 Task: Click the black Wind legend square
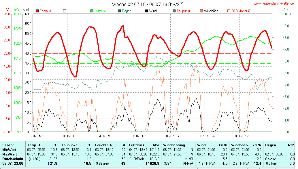click(x=147, y=11)
